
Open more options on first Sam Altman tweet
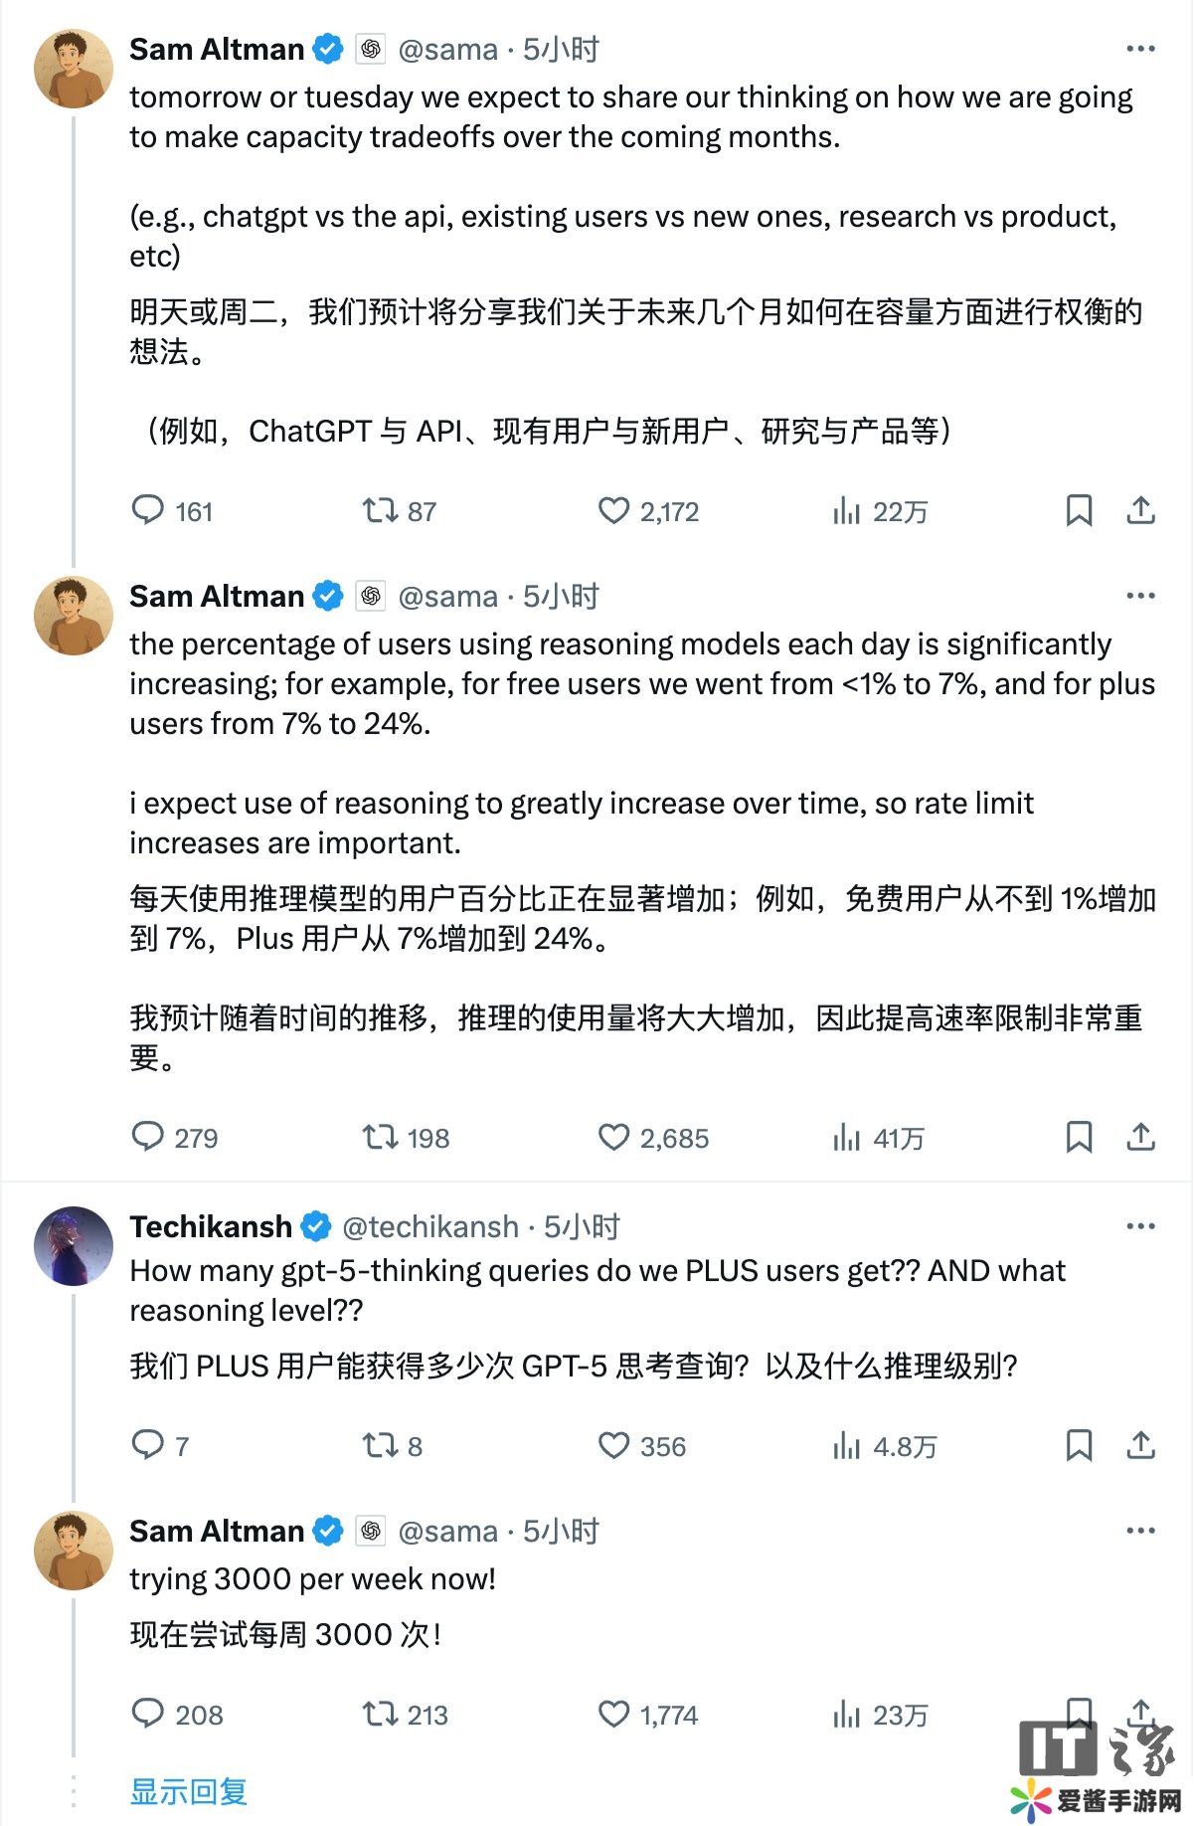pos(1140,49)
